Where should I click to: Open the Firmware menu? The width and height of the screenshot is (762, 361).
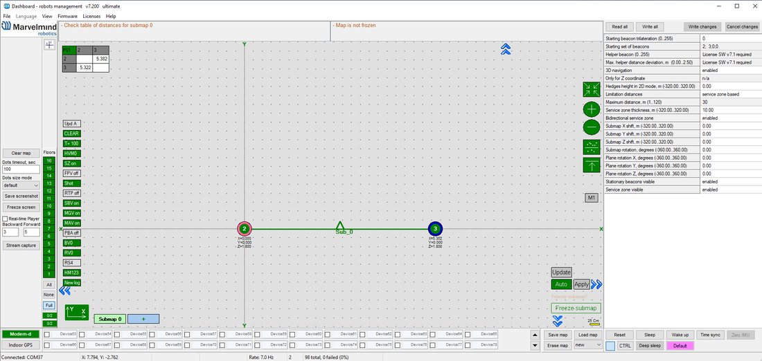(67, 16)
